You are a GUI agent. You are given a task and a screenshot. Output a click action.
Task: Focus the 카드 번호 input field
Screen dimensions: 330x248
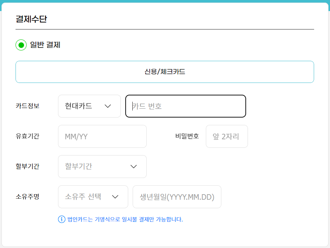coord(186,106)
